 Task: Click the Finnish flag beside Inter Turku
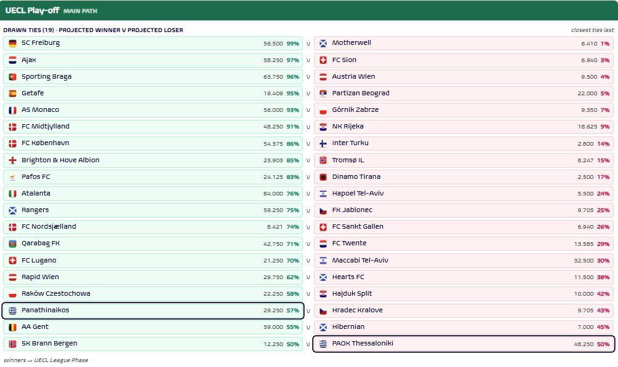(323, 143)
